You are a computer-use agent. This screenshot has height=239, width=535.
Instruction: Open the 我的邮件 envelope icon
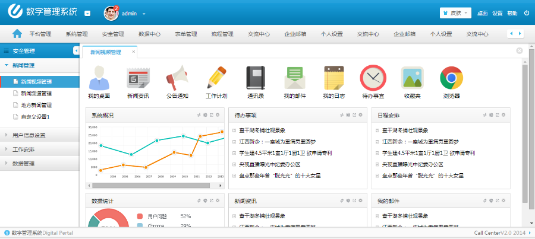pyautogui.click(x=295, y=78)
